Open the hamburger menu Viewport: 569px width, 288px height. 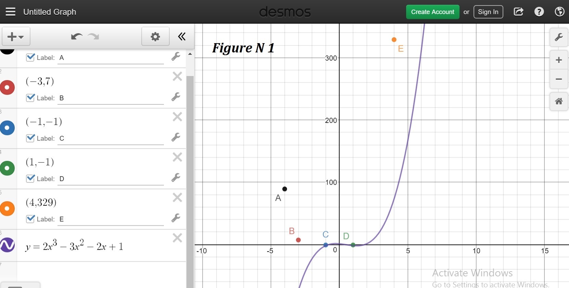(11, 12)
